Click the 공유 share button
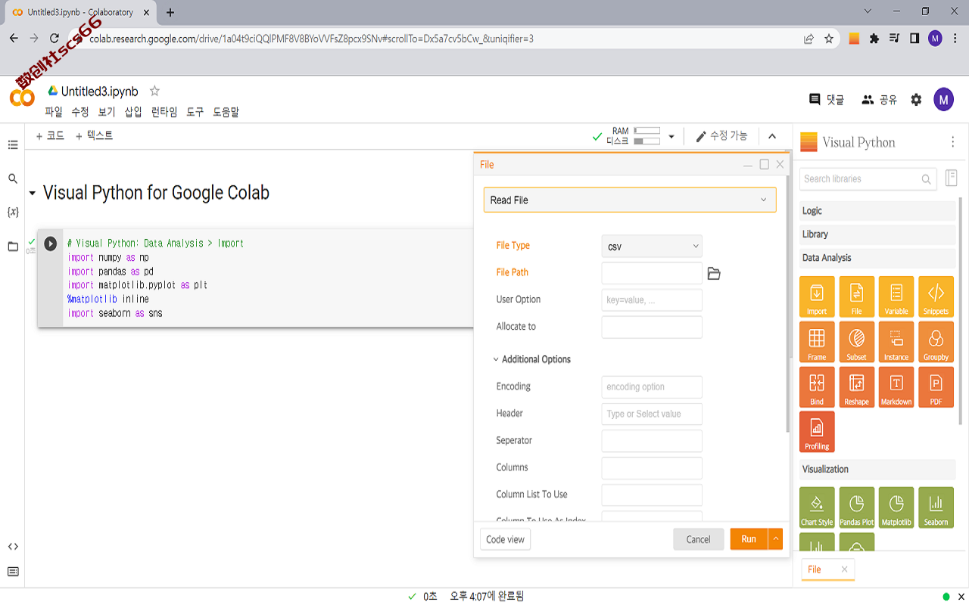 tap(879, 99)
